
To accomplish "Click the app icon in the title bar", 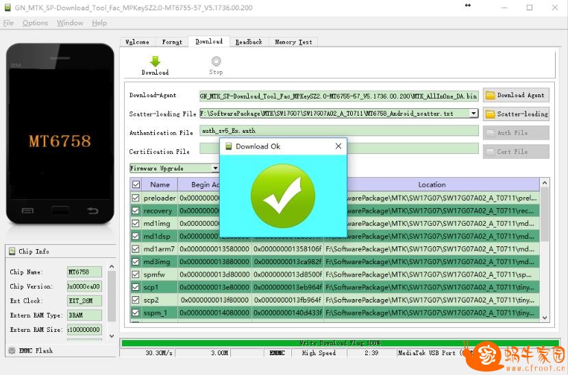I will click(8, 8).
